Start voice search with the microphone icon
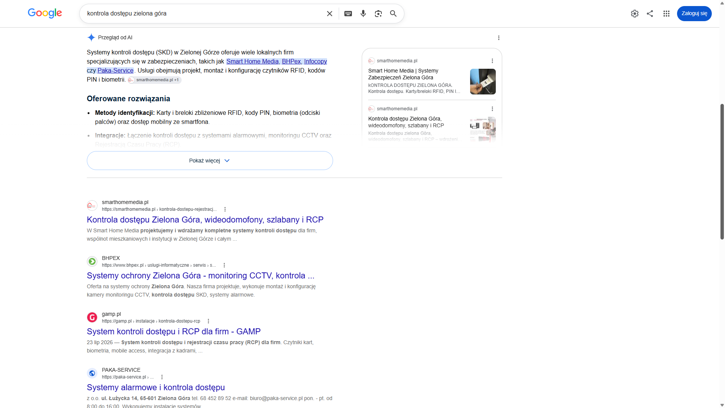This screenshot has width=725, height=408. tap(363, 14)
